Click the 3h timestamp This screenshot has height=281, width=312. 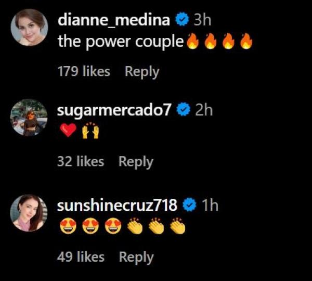[202, 20]
